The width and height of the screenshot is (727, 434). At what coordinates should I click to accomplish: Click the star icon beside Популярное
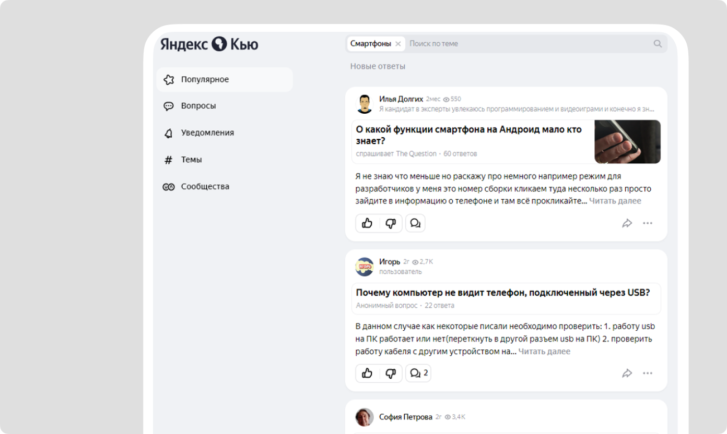point(169,80)
